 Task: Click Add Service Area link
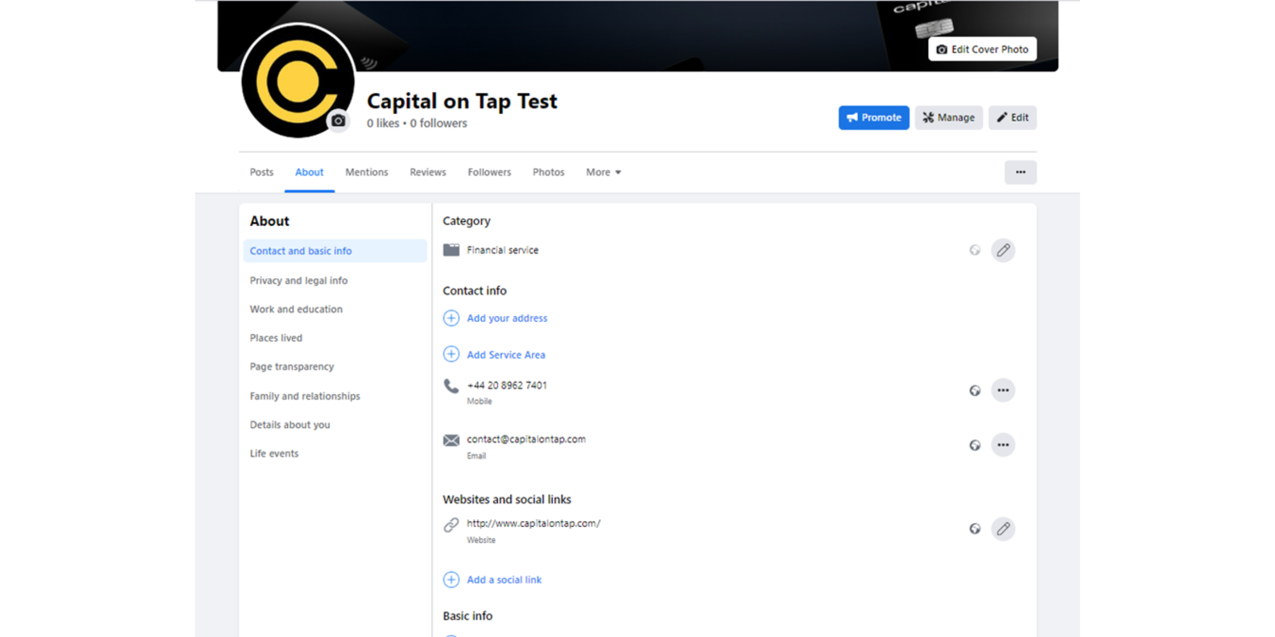tap(506, 355)
